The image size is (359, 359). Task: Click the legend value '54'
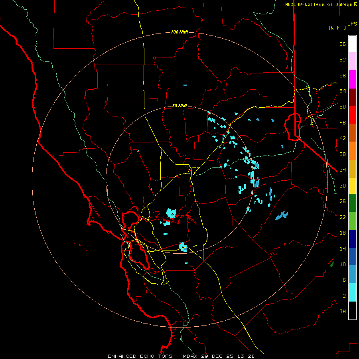point(343,91)
